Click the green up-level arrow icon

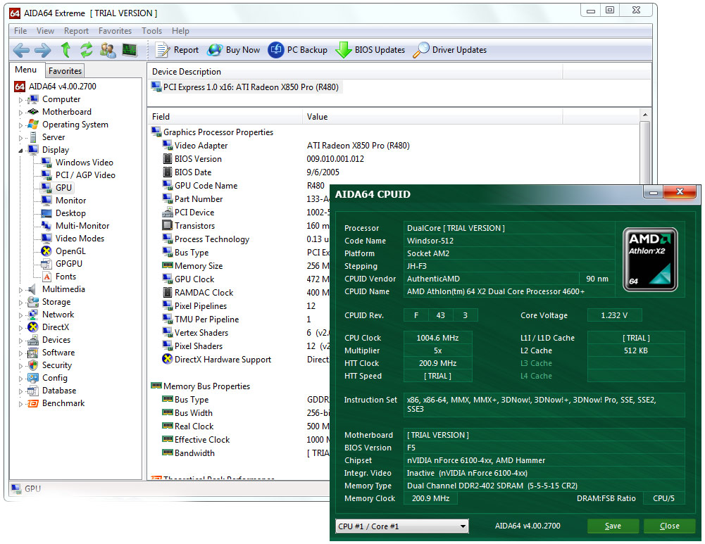click(x=65, y=50)
